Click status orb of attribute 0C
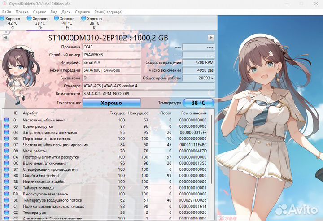The width and height of the screenshot is (323, 221). (x=6, y=163)
